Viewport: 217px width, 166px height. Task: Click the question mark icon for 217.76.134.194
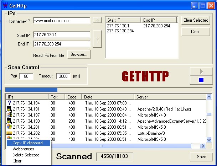coord(9,103)
